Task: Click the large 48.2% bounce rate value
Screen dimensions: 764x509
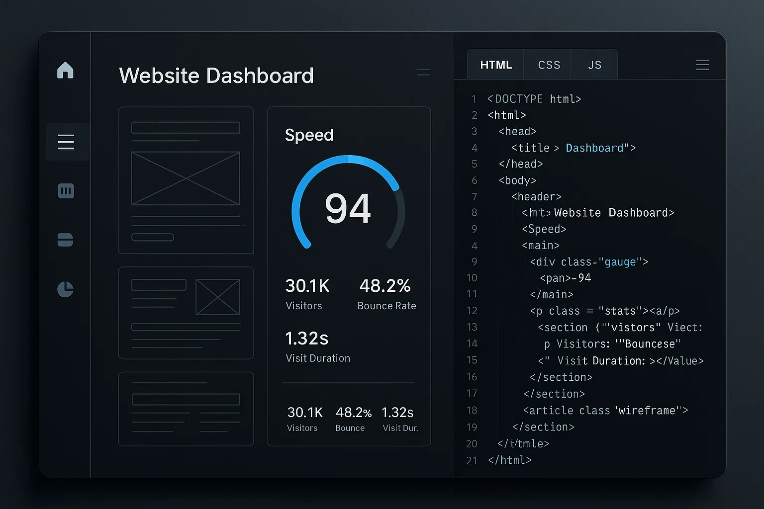Action: [385, 286]
